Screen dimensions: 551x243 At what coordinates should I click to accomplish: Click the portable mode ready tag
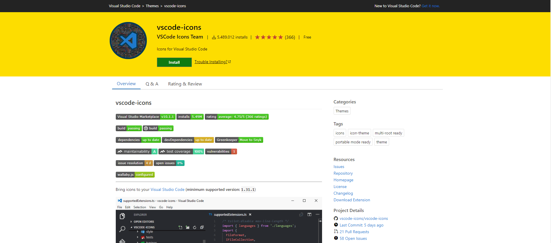[353, 142]
